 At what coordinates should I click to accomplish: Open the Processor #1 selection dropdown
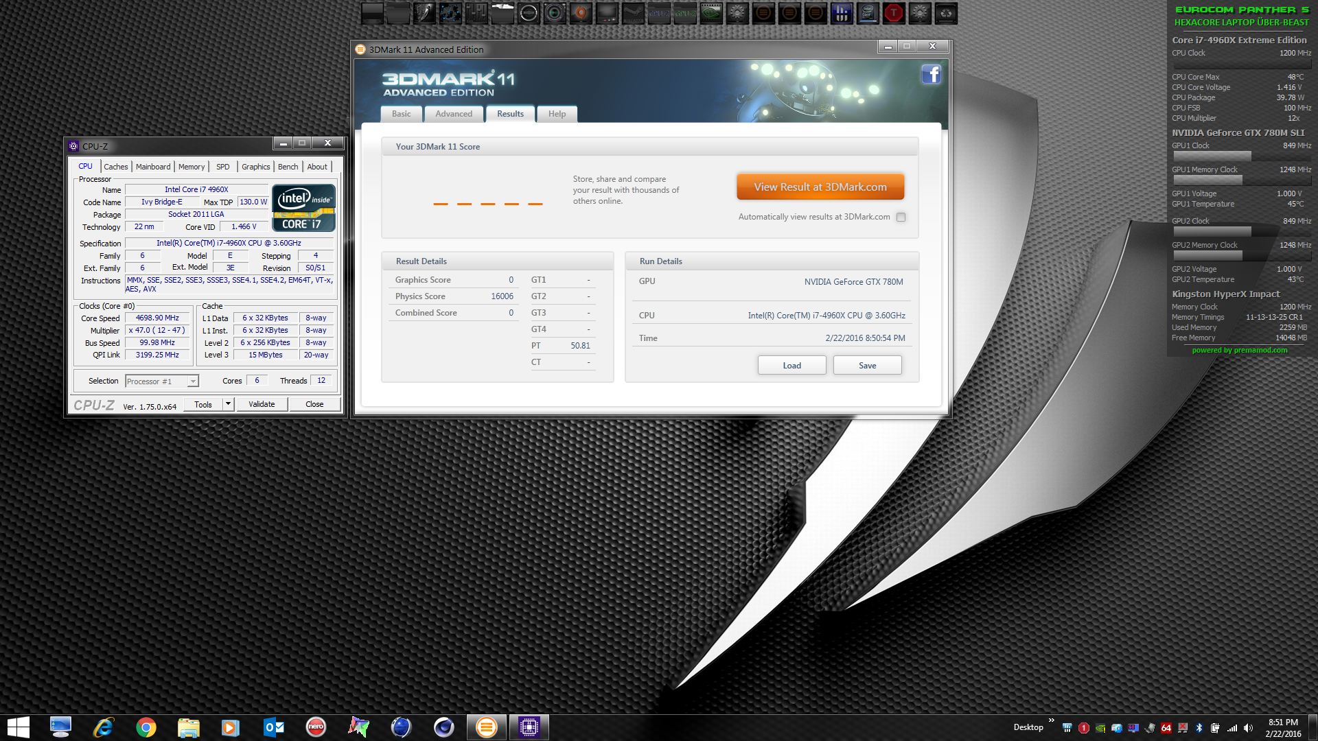coord(162,381)
